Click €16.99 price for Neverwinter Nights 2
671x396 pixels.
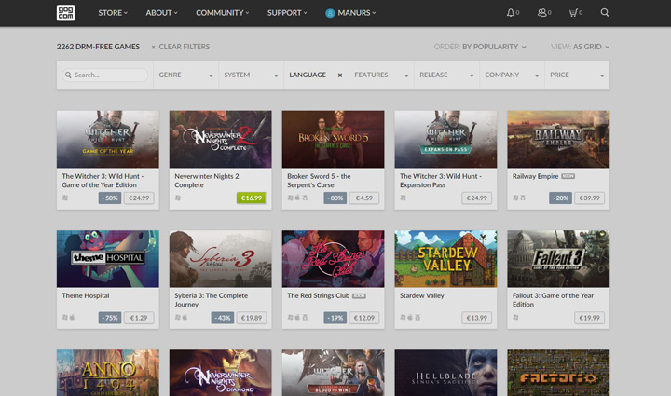click(252, 198)
